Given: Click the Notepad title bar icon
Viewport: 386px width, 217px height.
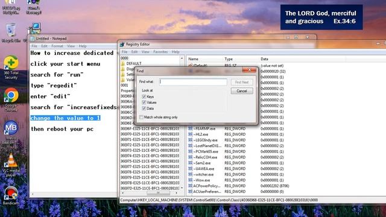Looking at the screenshot, I should (32, 39).
